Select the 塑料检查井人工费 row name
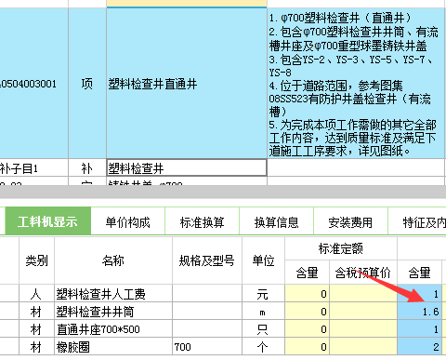The image size is (446, 360). coord(113,293)
